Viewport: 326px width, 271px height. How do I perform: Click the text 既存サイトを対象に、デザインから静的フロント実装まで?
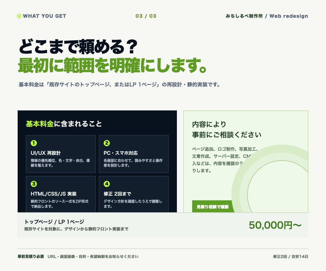[76, 229]
